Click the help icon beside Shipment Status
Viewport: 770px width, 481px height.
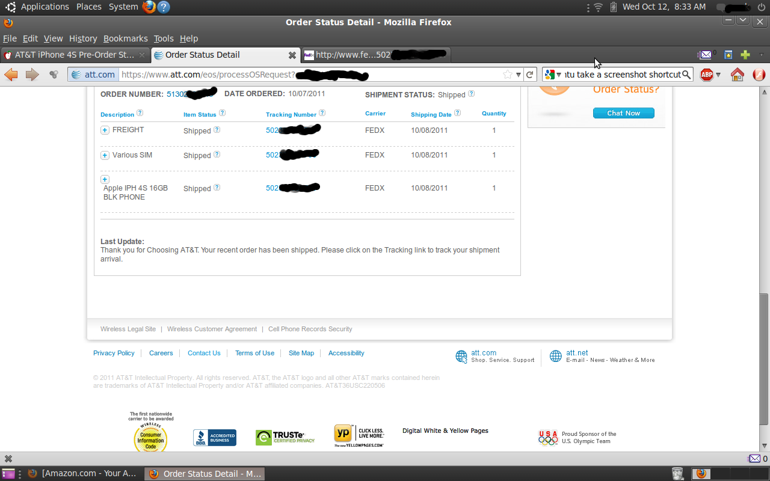click(471, 94)
